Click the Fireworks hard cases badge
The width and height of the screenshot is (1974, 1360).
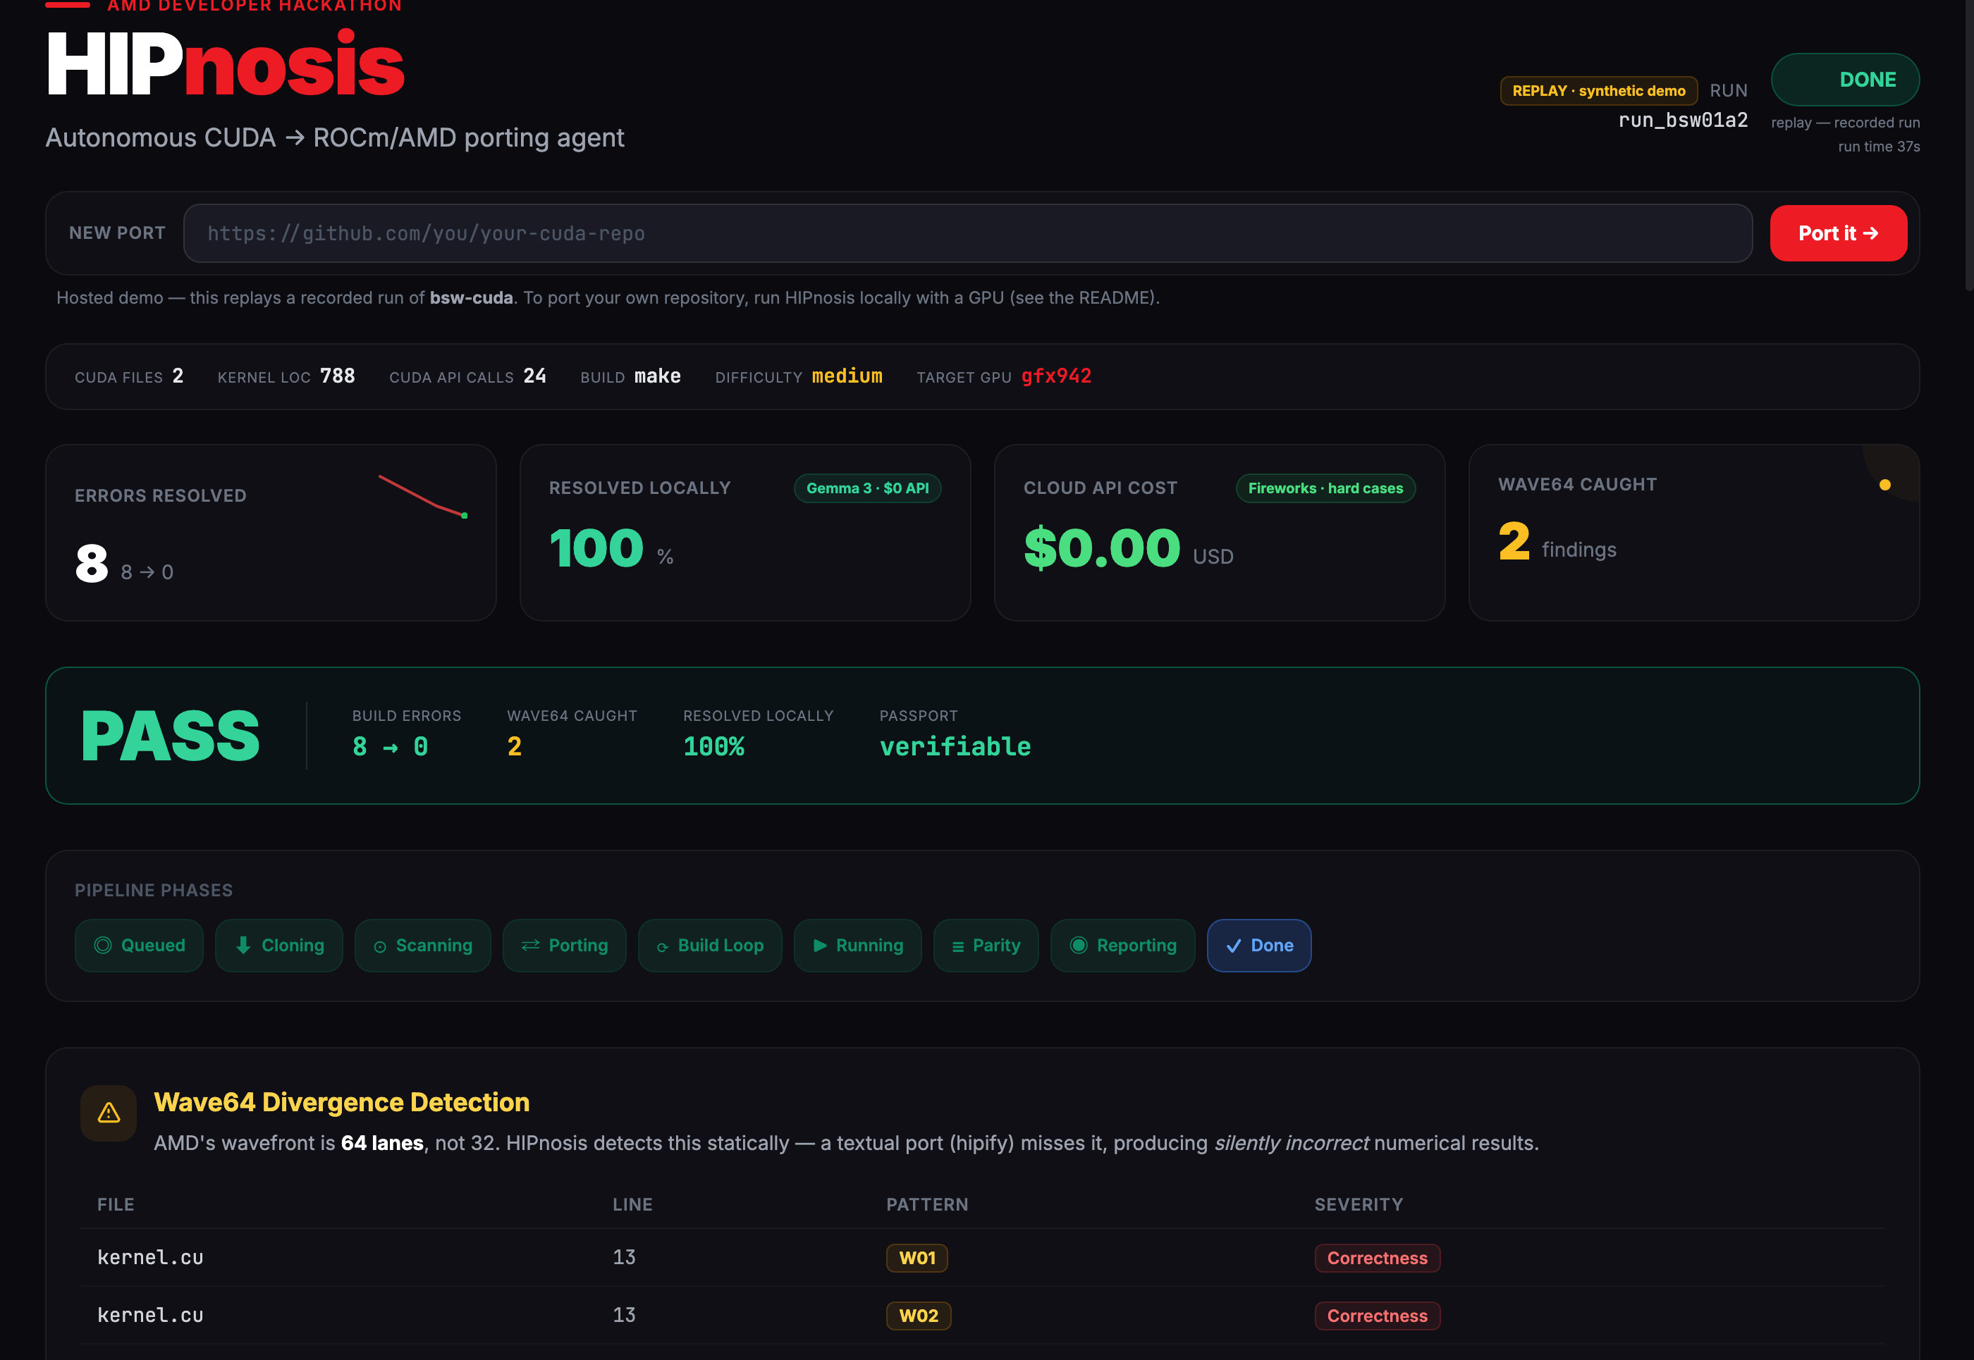point(1325,488)
